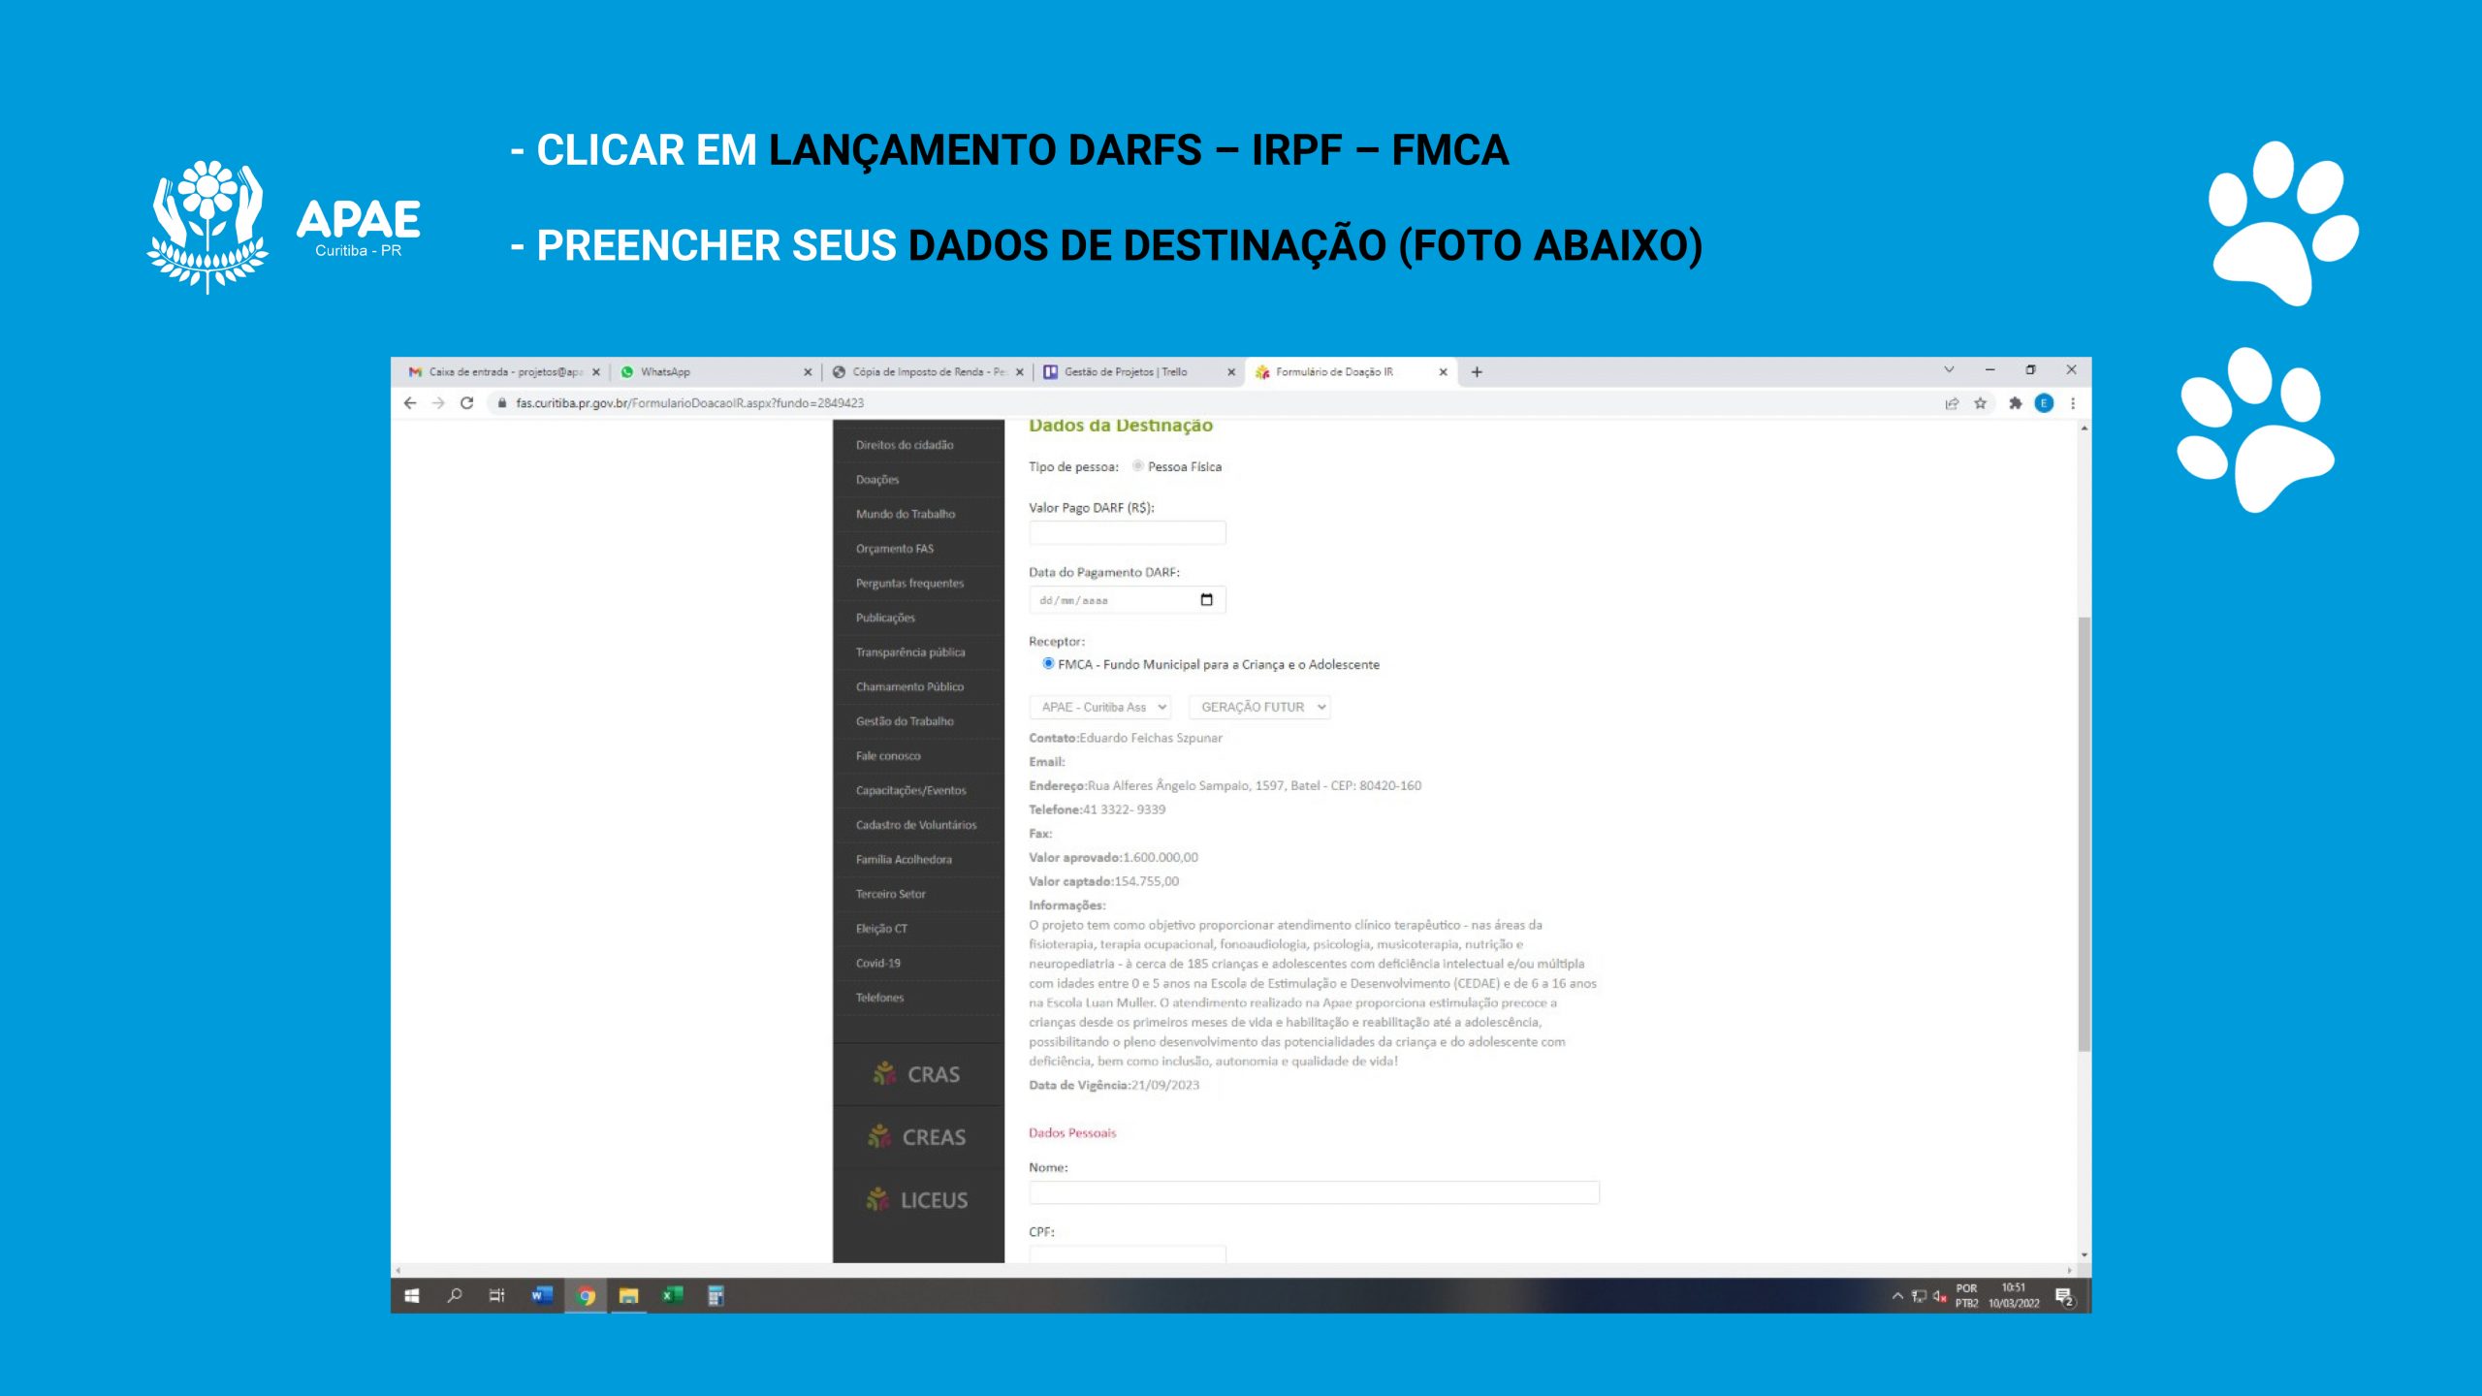
Task: Open Chamamento Público sidebar link
Action: point(909,686)
